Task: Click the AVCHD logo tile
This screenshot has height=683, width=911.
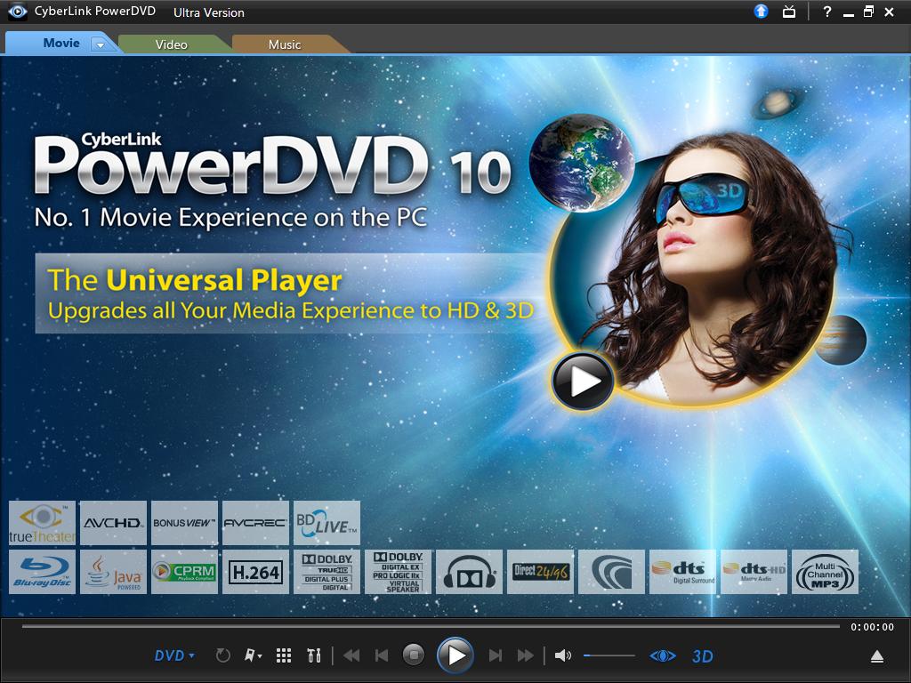Action: [113, 523]
